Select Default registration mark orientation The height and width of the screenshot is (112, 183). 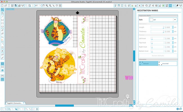click(x=149, y=63)
